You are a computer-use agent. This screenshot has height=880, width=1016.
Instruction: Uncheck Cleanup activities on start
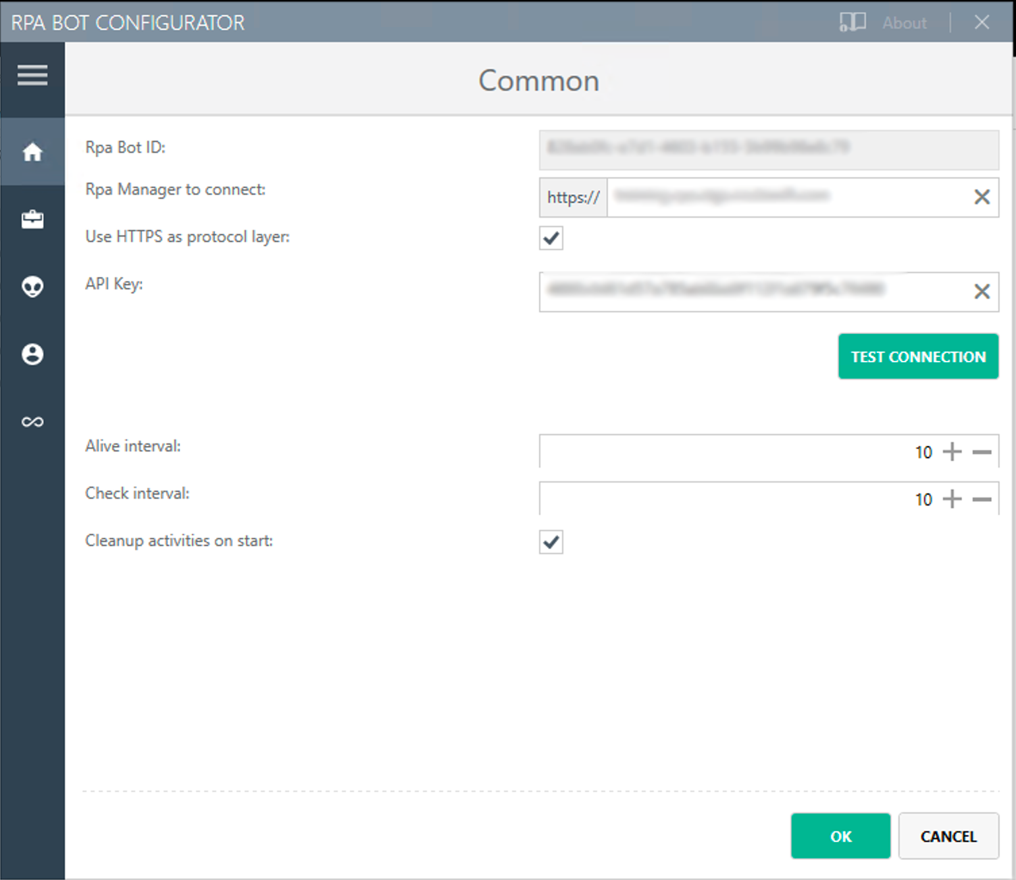coord(550,541)
